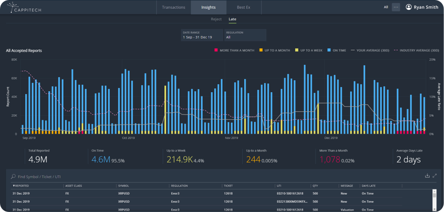Open the Regulation filter dropdown
444x212 pixels.
click(245, 35)
